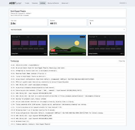Click the 'No active tuners found' log line
This screenshot has height=130, width=135.
(67, 68)
